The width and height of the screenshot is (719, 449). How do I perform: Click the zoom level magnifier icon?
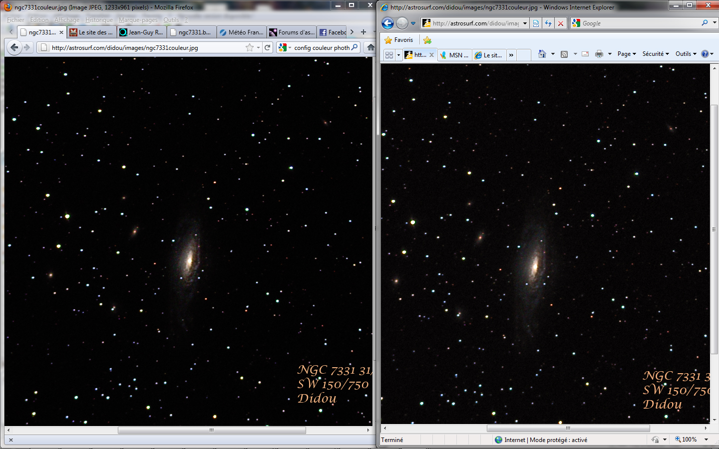[x=678, y=440]
